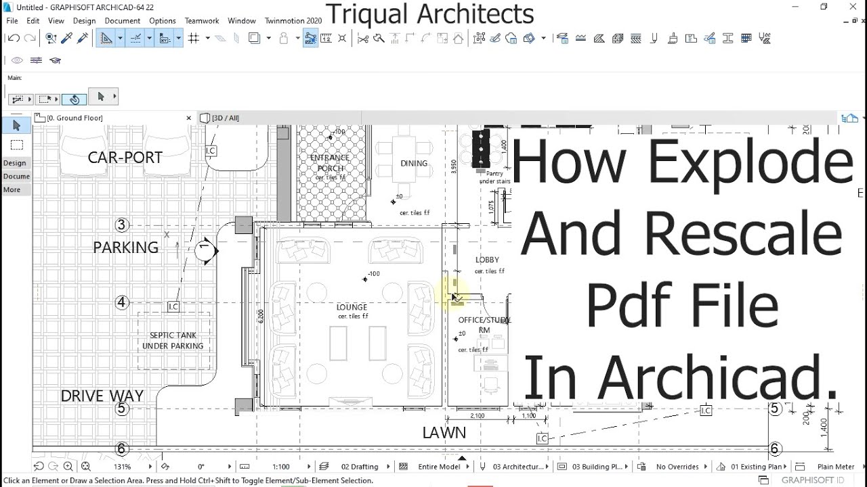This screenshot has width=867, height=487.
Task: Click the 3D view cube icon
Action: pyautogui.click(x=529, y=39)
